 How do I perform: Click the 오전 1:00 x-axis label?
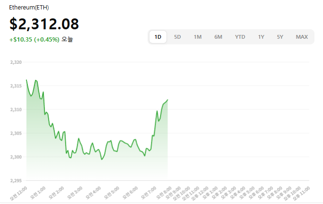[x=38, y=193]
